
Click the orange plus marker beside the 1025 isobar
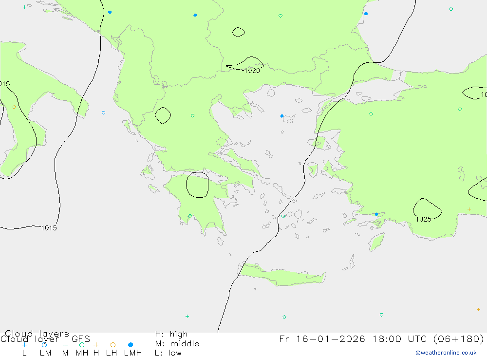[469, 209]
